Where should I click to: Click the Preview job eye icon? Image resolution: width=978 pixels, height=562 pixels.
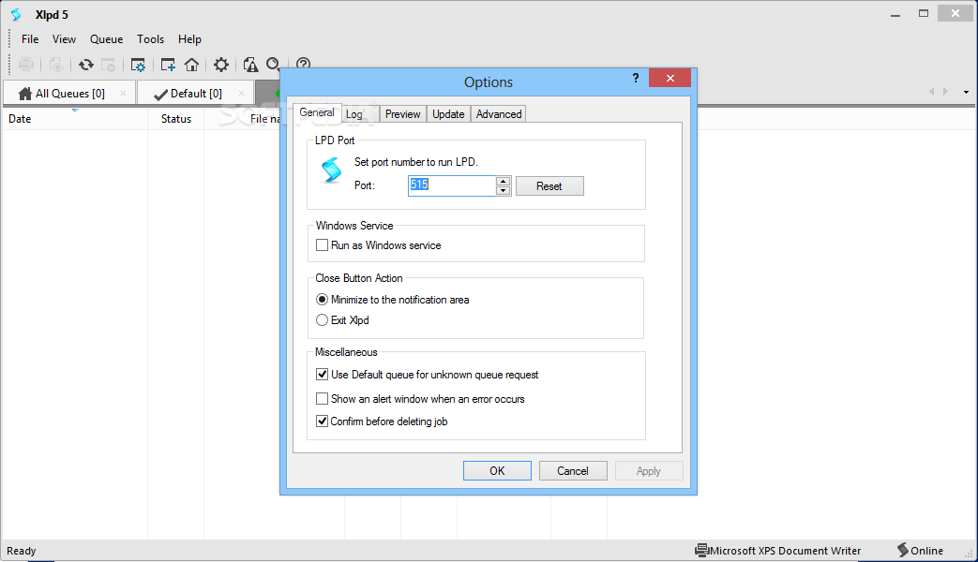56,65
